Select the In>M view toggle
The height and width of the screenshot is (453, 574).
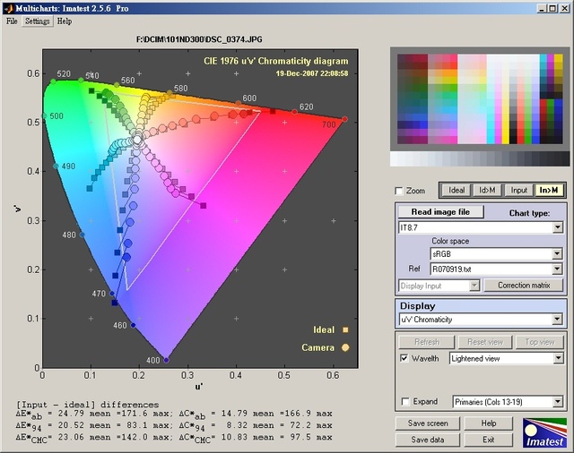pos(549,190)
